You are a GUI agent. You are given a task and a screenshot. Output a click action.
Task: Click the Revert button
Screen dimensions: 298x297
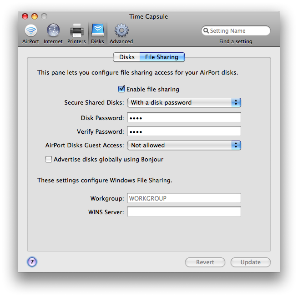(205, 262)
